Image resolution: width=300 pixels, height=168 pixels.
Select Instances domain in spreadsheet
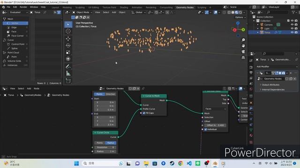[15, 65]
